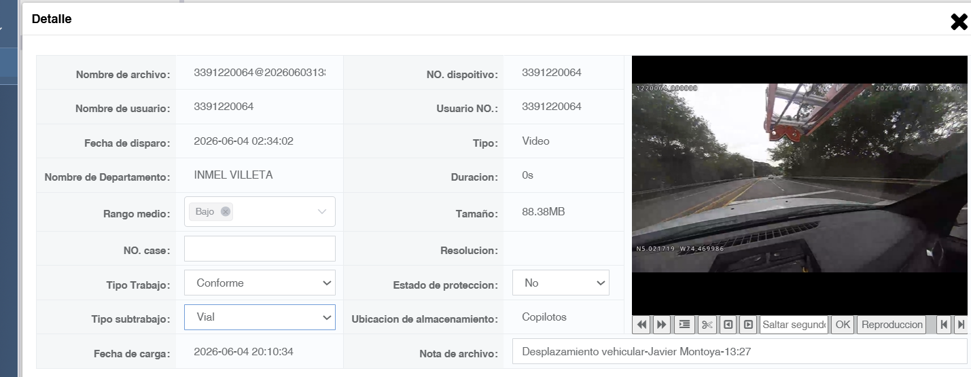This screenshot has width=971, height=377.
Task: Click the NO. dispoitivo value 3391220064
Action: 552,73
